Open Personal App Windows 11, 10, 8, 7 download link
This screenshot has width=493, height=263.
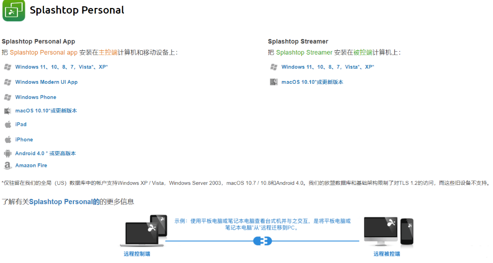[x=61, y=67]
